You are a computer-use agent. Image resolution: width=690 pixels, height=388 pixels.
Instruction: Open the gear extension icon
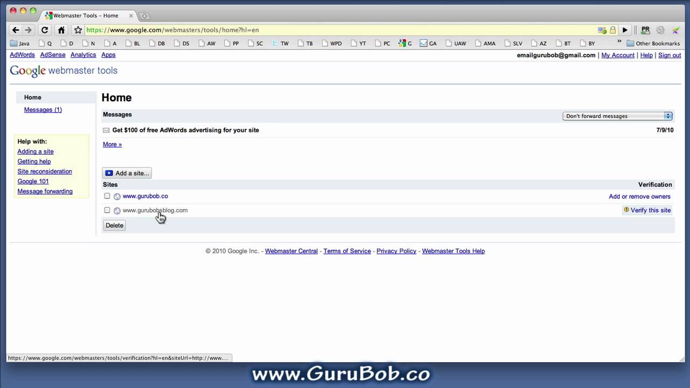660,30
